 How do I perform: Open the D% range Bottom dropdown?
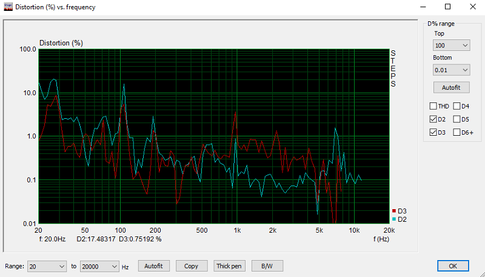[x=451, y=70]
